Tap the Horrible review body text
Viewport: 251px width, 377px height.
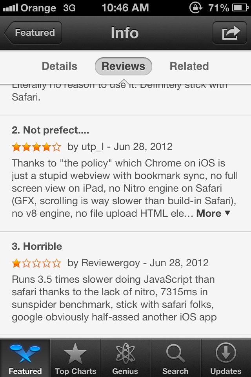pos(115,298)
